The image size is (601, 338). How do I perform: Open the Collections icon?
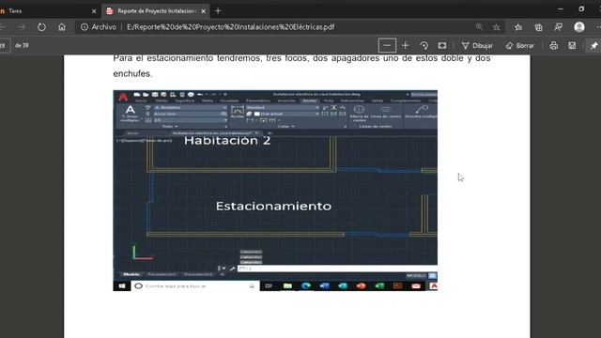click(x=538, y=27)
